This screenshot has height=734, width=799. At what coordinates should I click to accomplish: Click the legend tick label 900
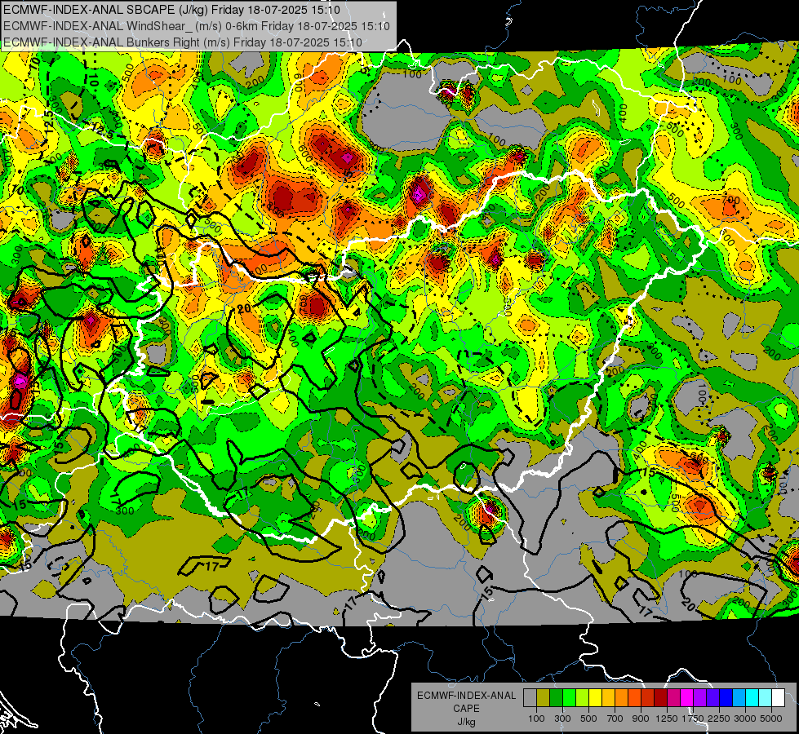point(641,719)
